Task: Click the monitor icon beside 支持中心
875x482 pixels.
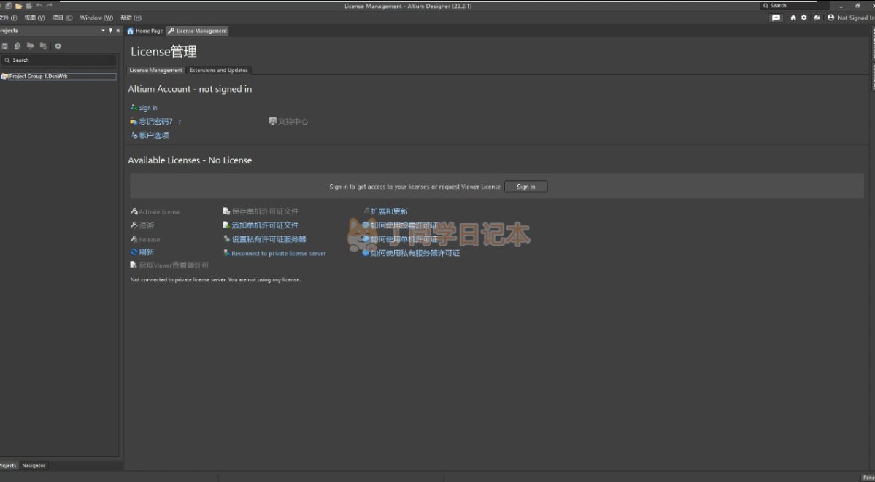Action: [273, 121]
